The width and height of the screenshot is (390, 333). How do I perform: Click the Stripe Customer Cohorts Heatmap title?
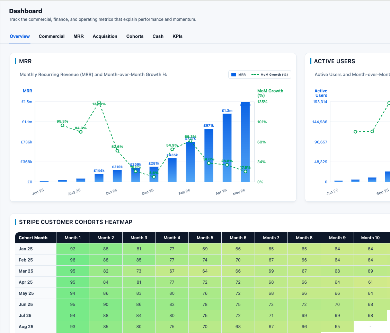[76, 222]
